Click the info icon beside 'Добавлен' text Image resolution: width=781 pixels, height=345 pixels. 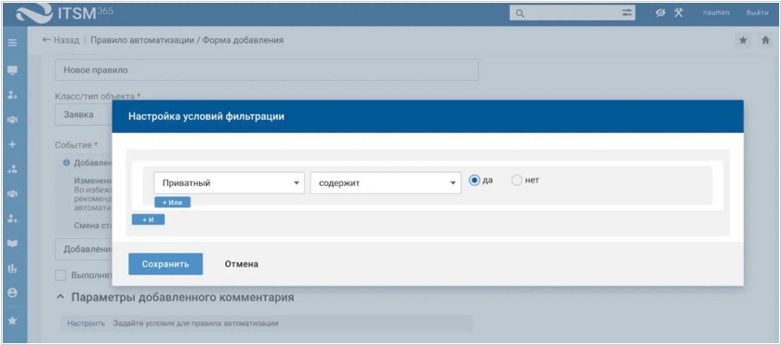point(66,163)
